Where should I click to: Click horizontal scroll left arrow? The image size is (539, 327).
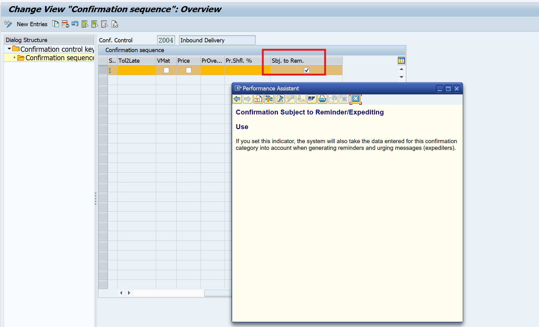tap(121, 293)
